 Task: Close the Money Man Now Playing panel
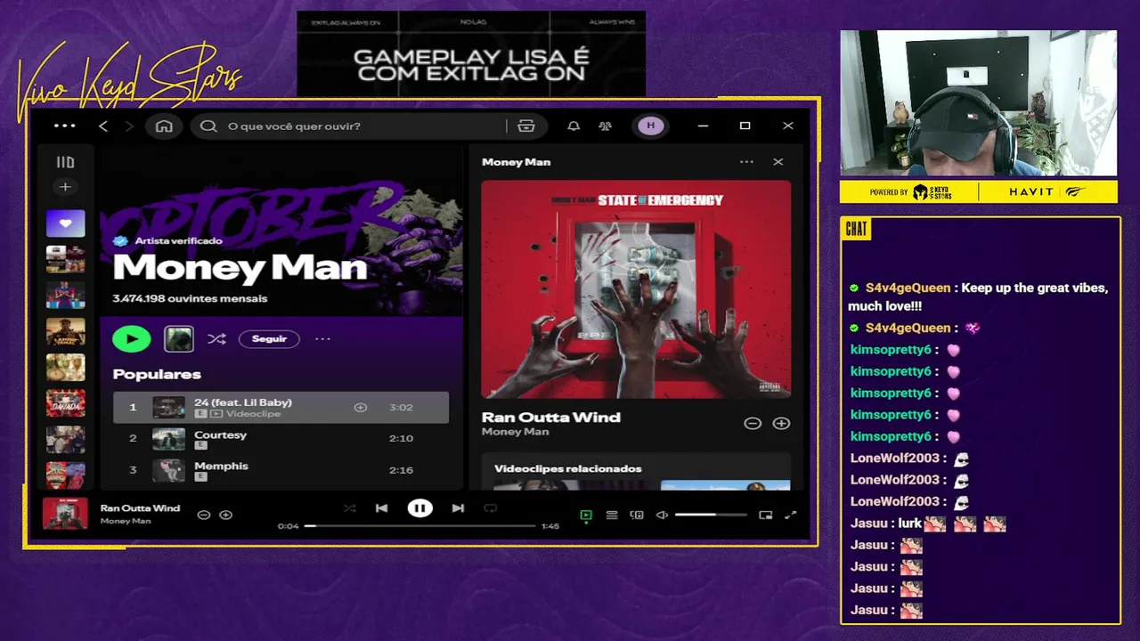(778, 162)
